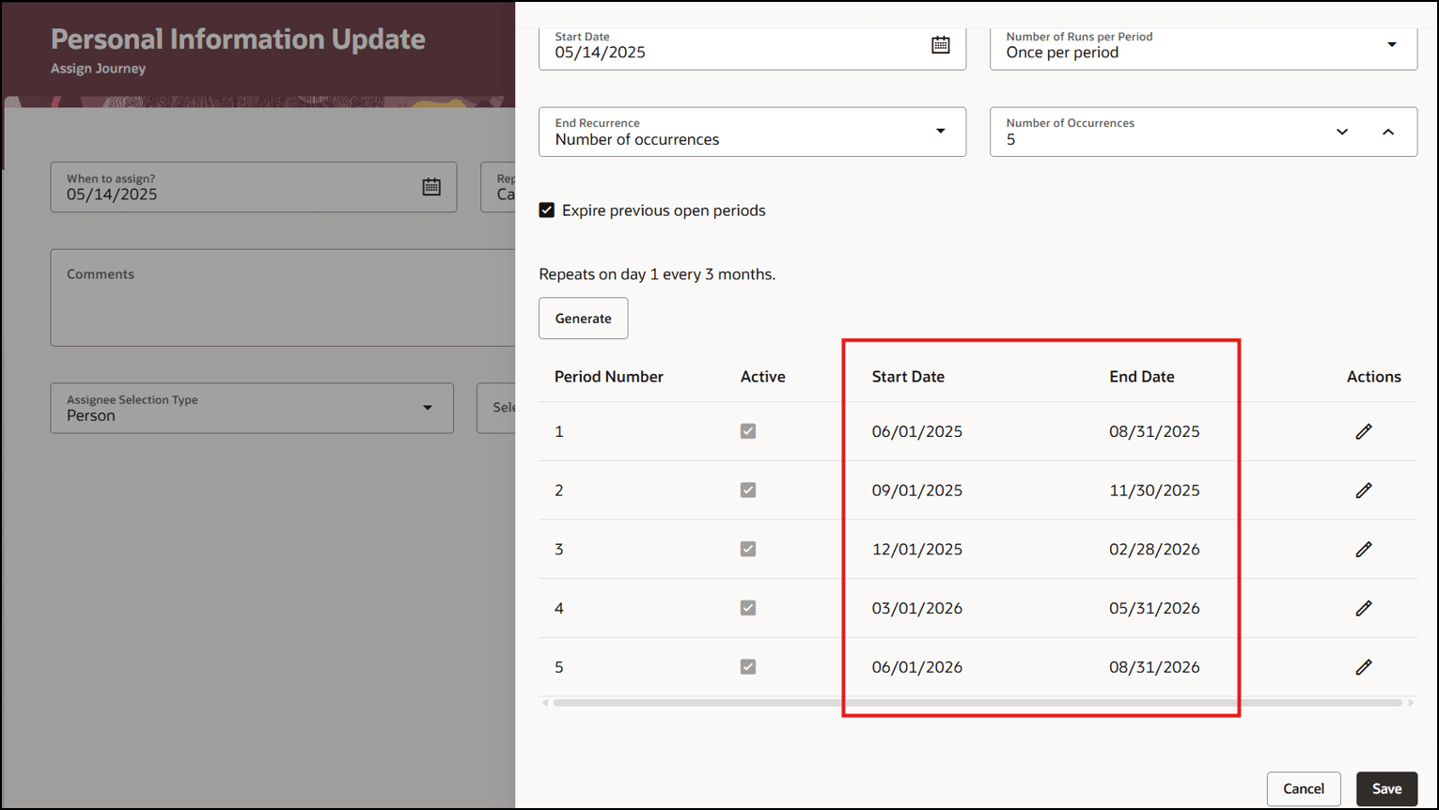Edit period 1 with the pencil icon
This screenshot has width=1439, height=810.
pyautogui.click(x=1364, y=431)
